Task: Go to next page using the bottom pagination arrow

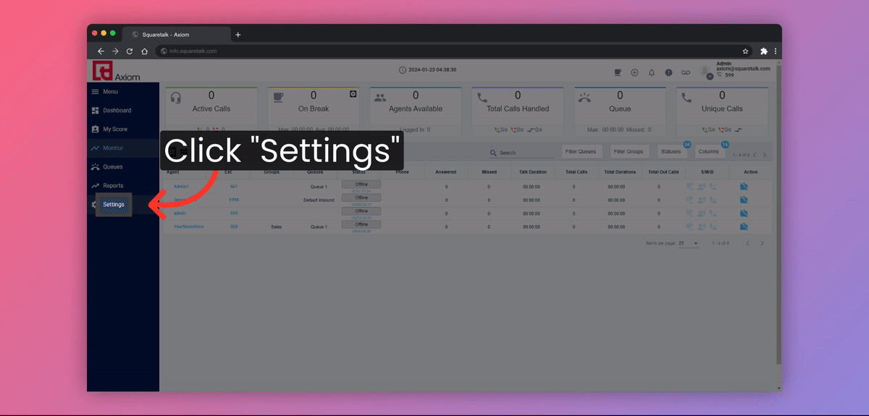Action: 762,243
